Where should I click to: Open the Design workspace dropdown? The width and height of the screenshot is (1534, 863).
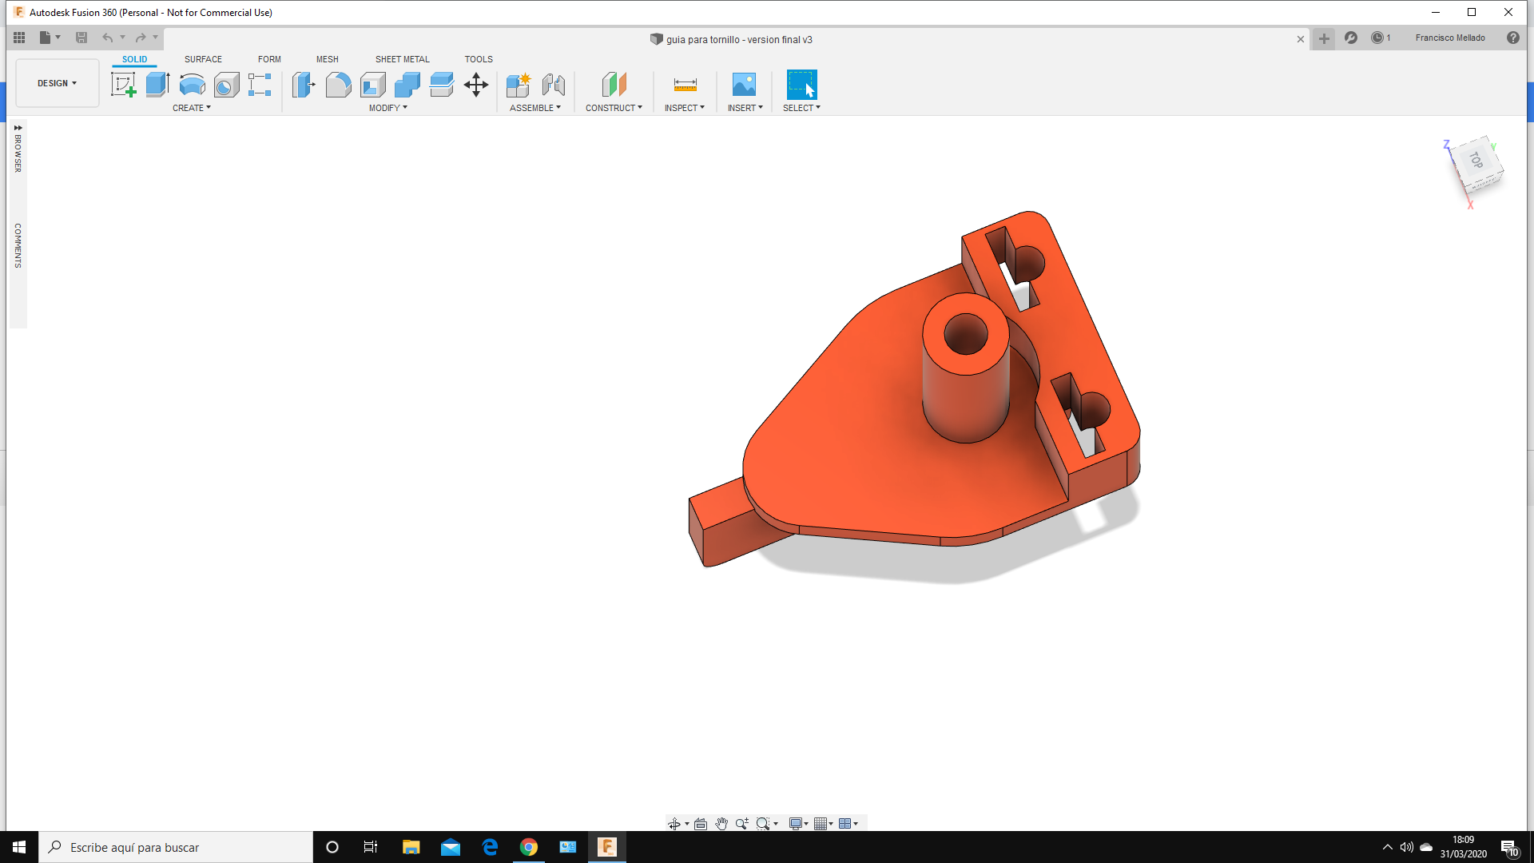pyautogui.click(x=57, y=83)
